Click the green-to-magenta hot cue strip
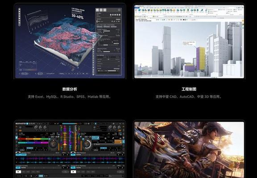Screen dimensions: 257x178 click(33, 143)
